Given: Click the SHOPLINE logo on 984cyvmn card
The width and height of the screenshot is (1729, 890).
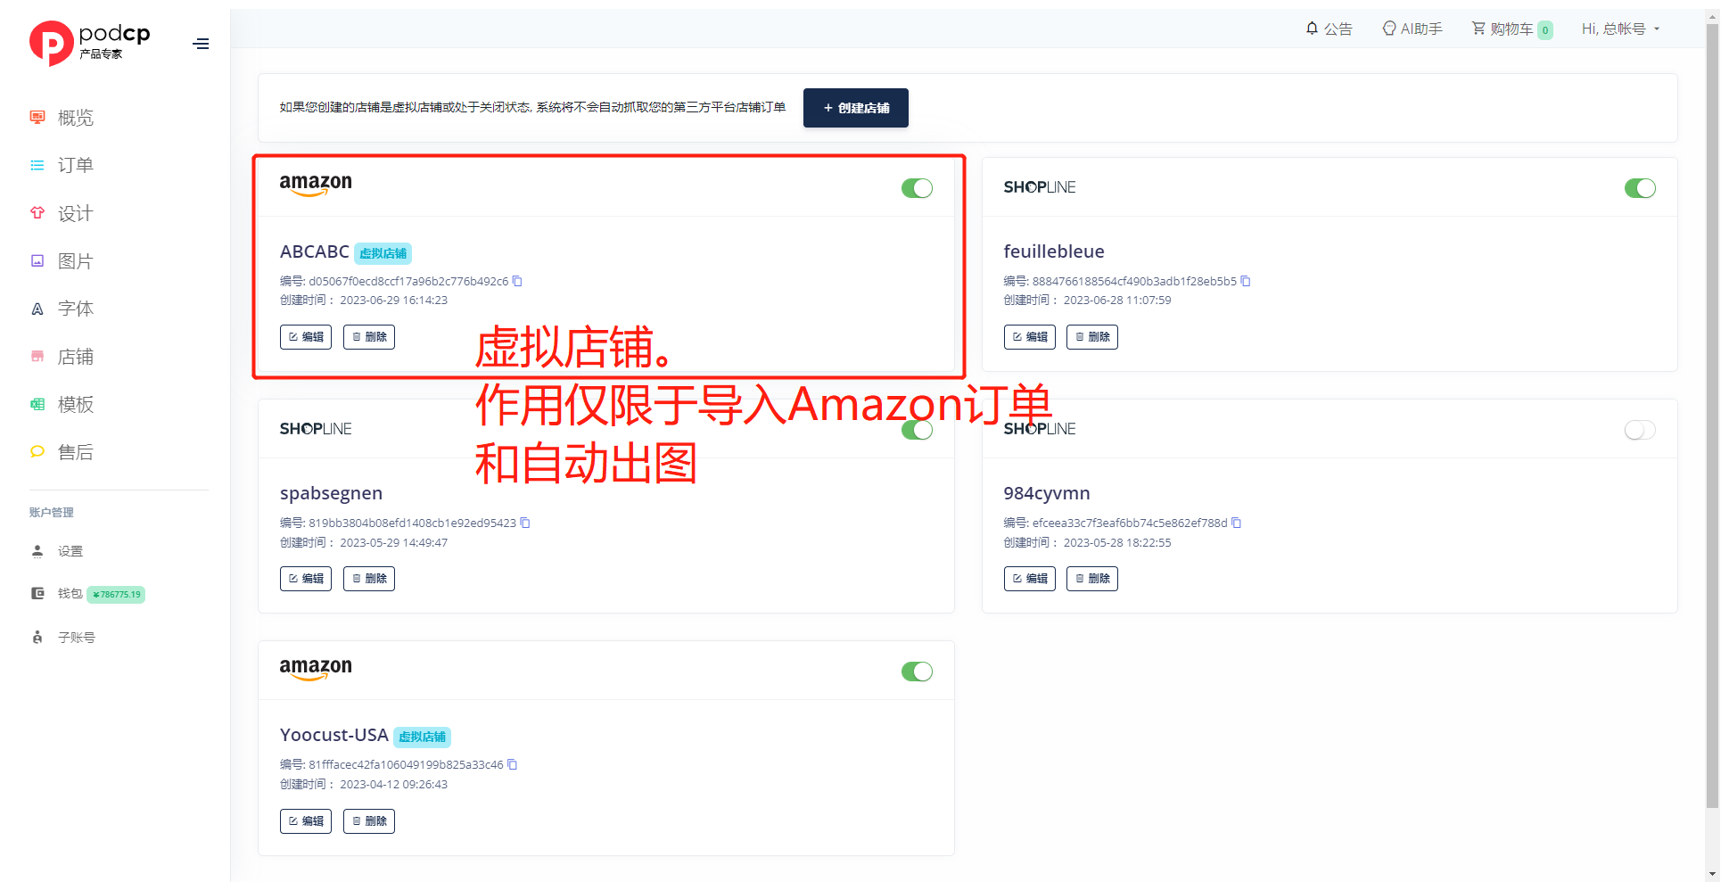Looking at the screenshot, I should pos(1040,429).
